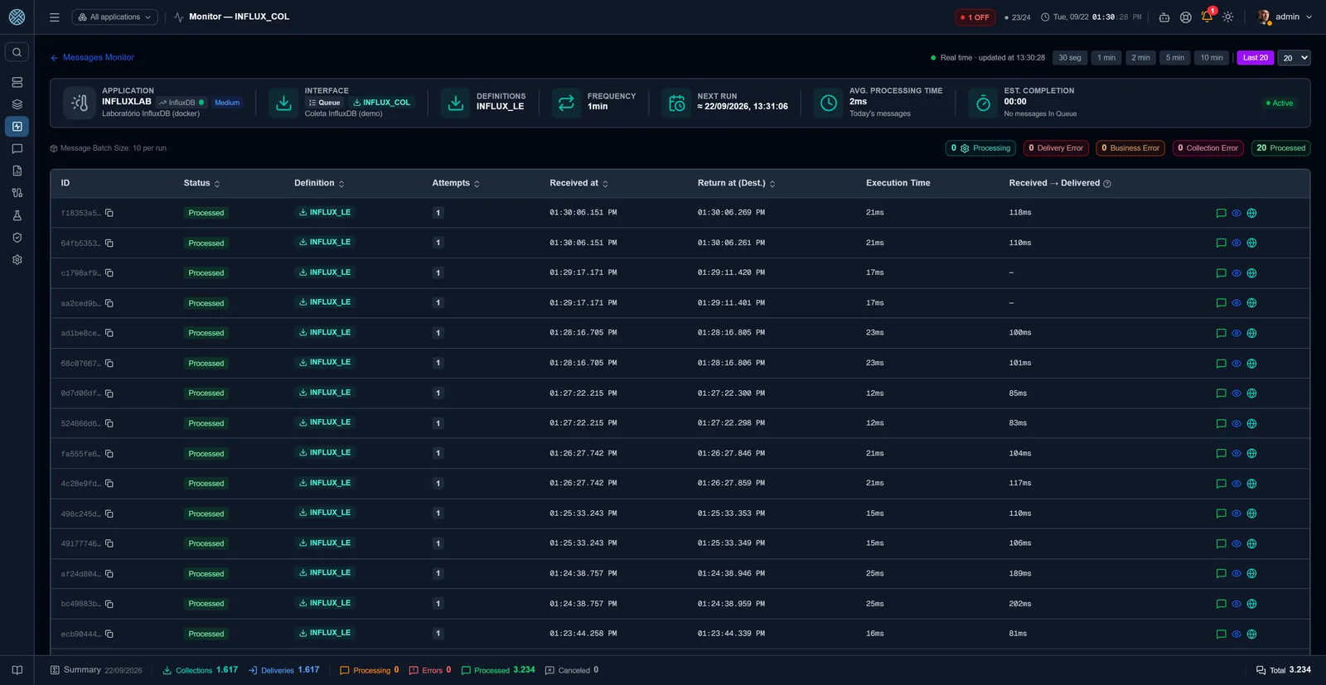View details with eye icon for row 68c07667
Viewport: 1326px width, 685px height.
1236,364
